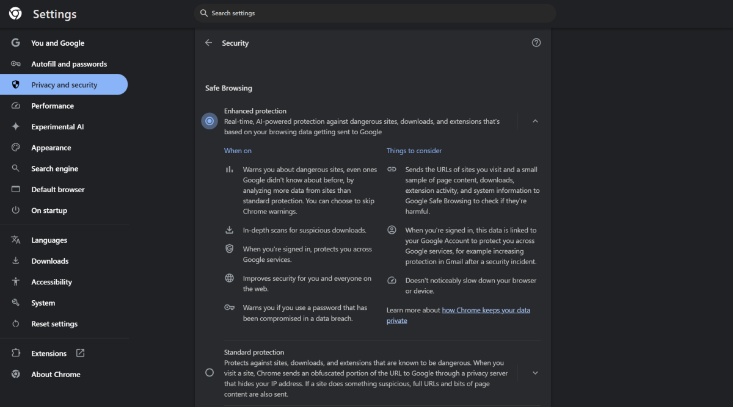This screenshot has height=407, width=733.
Task: Expand the Standard protection details chevron
Action: pos(535,373)
